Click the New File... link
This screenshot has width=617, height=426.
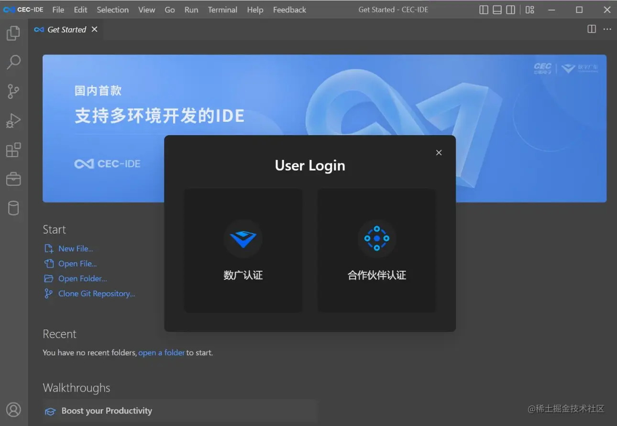76,248
